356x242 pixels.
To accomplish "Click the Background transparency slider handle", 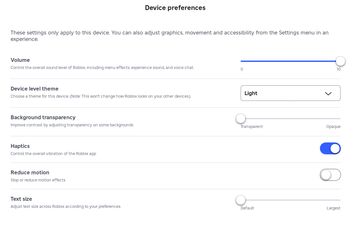I will [x=241, y=119].
